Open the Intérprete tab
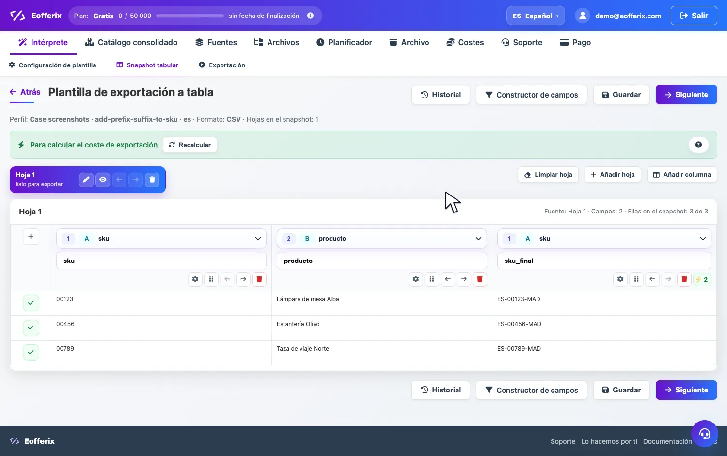Viewport: 727px width, 456px height. coord(43,42)
